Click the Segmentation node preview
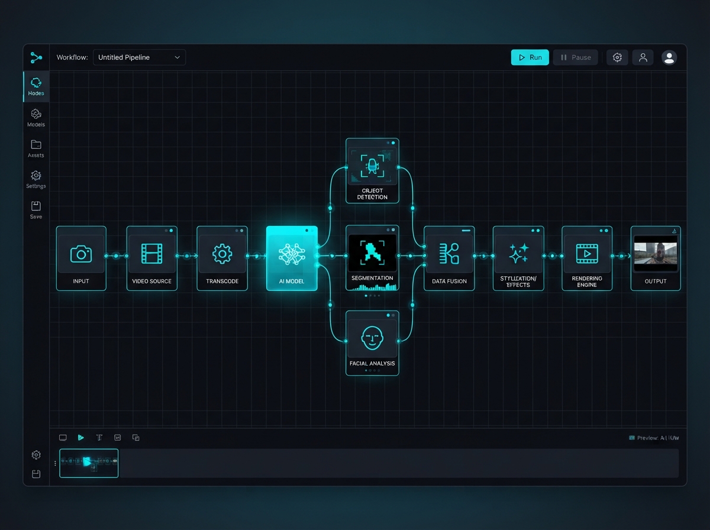Screen dimensions: 710x530 click(372, 254)
